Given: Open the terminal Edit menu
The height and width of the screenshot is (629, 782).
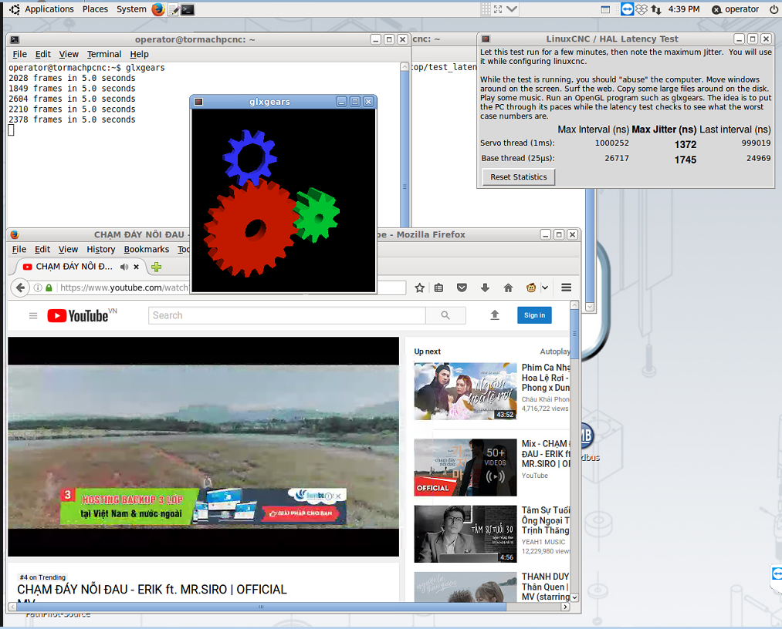Looking at the screenshot, I should pos(43,54).
